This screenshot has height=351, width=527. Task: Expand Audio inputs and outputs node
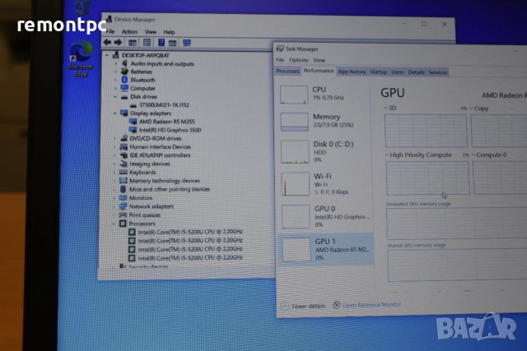pos(116,63)
